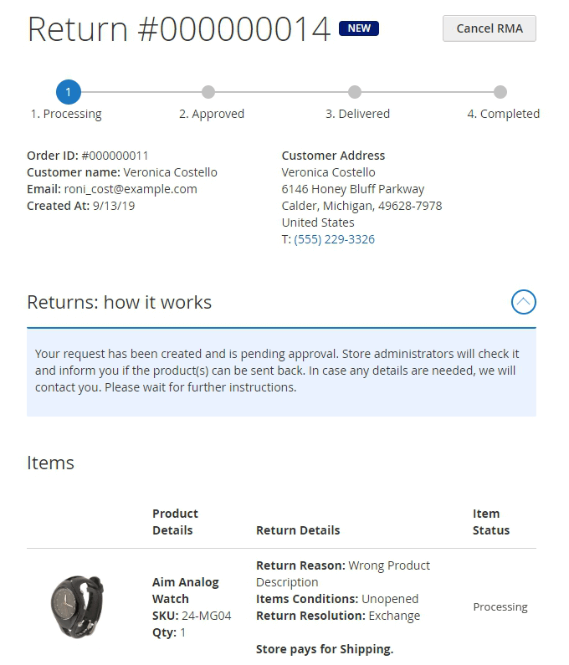Click the 2. Approved step label
Screen dimensions: 569x665
pos(212,114)
